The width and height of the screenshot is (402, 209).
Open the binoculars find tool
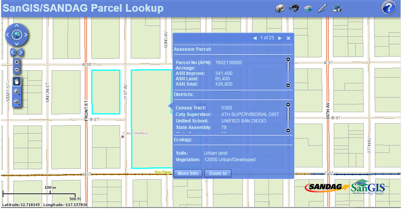pos(294,8)
